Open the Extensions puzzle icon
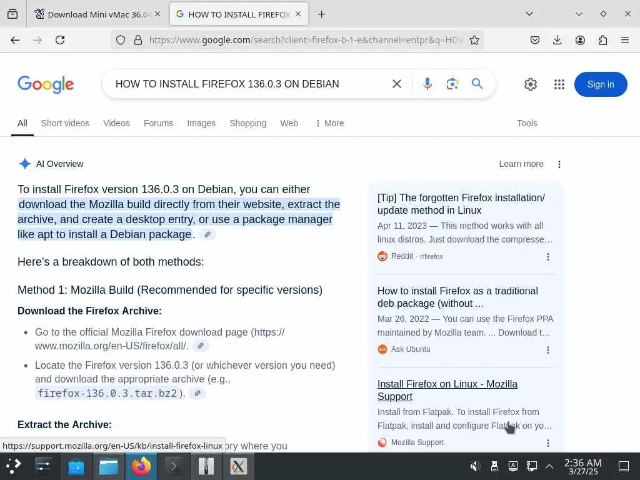 tap(602, 40)
